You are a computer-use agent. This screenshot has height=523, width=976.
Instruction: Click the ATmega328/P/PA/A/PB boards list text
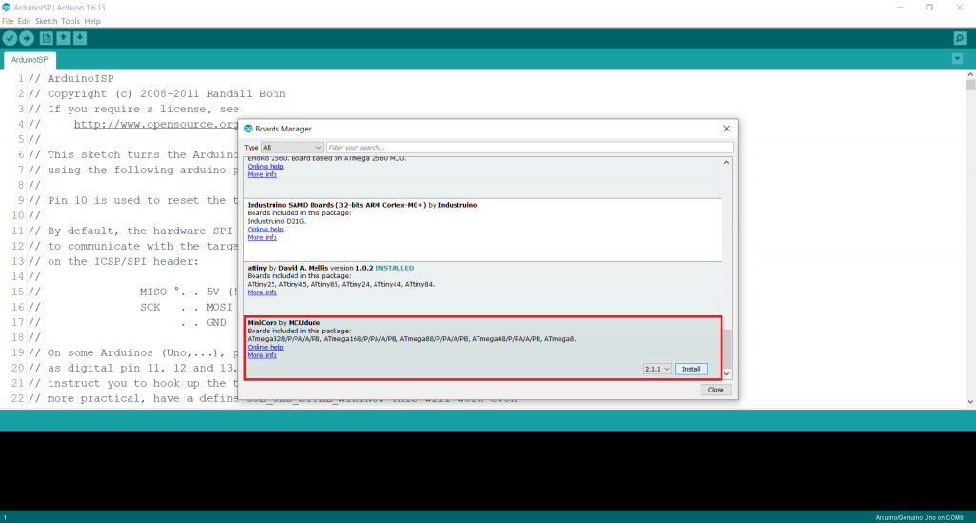click(411, 339)
